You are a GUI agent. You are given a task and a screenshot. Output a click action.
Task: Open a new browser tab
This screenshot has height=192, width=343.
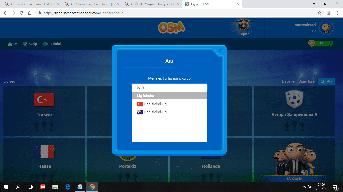(x=248, y=4)
